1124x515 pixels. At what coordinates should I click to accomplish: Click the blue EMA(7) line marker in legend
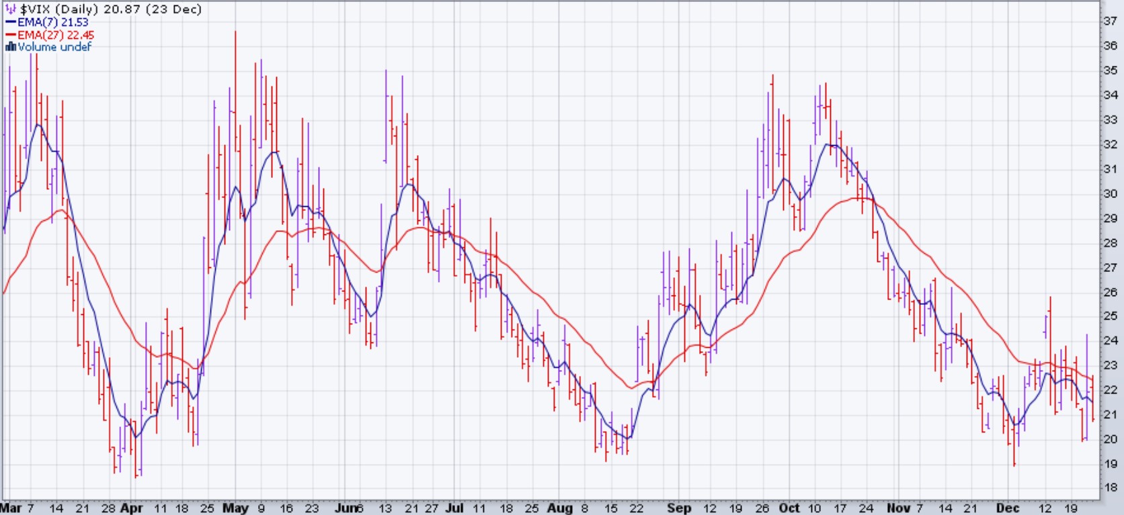(10, 22)
